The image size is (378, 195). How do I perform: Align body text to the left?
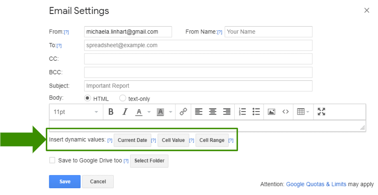click(x=199, y=112)
